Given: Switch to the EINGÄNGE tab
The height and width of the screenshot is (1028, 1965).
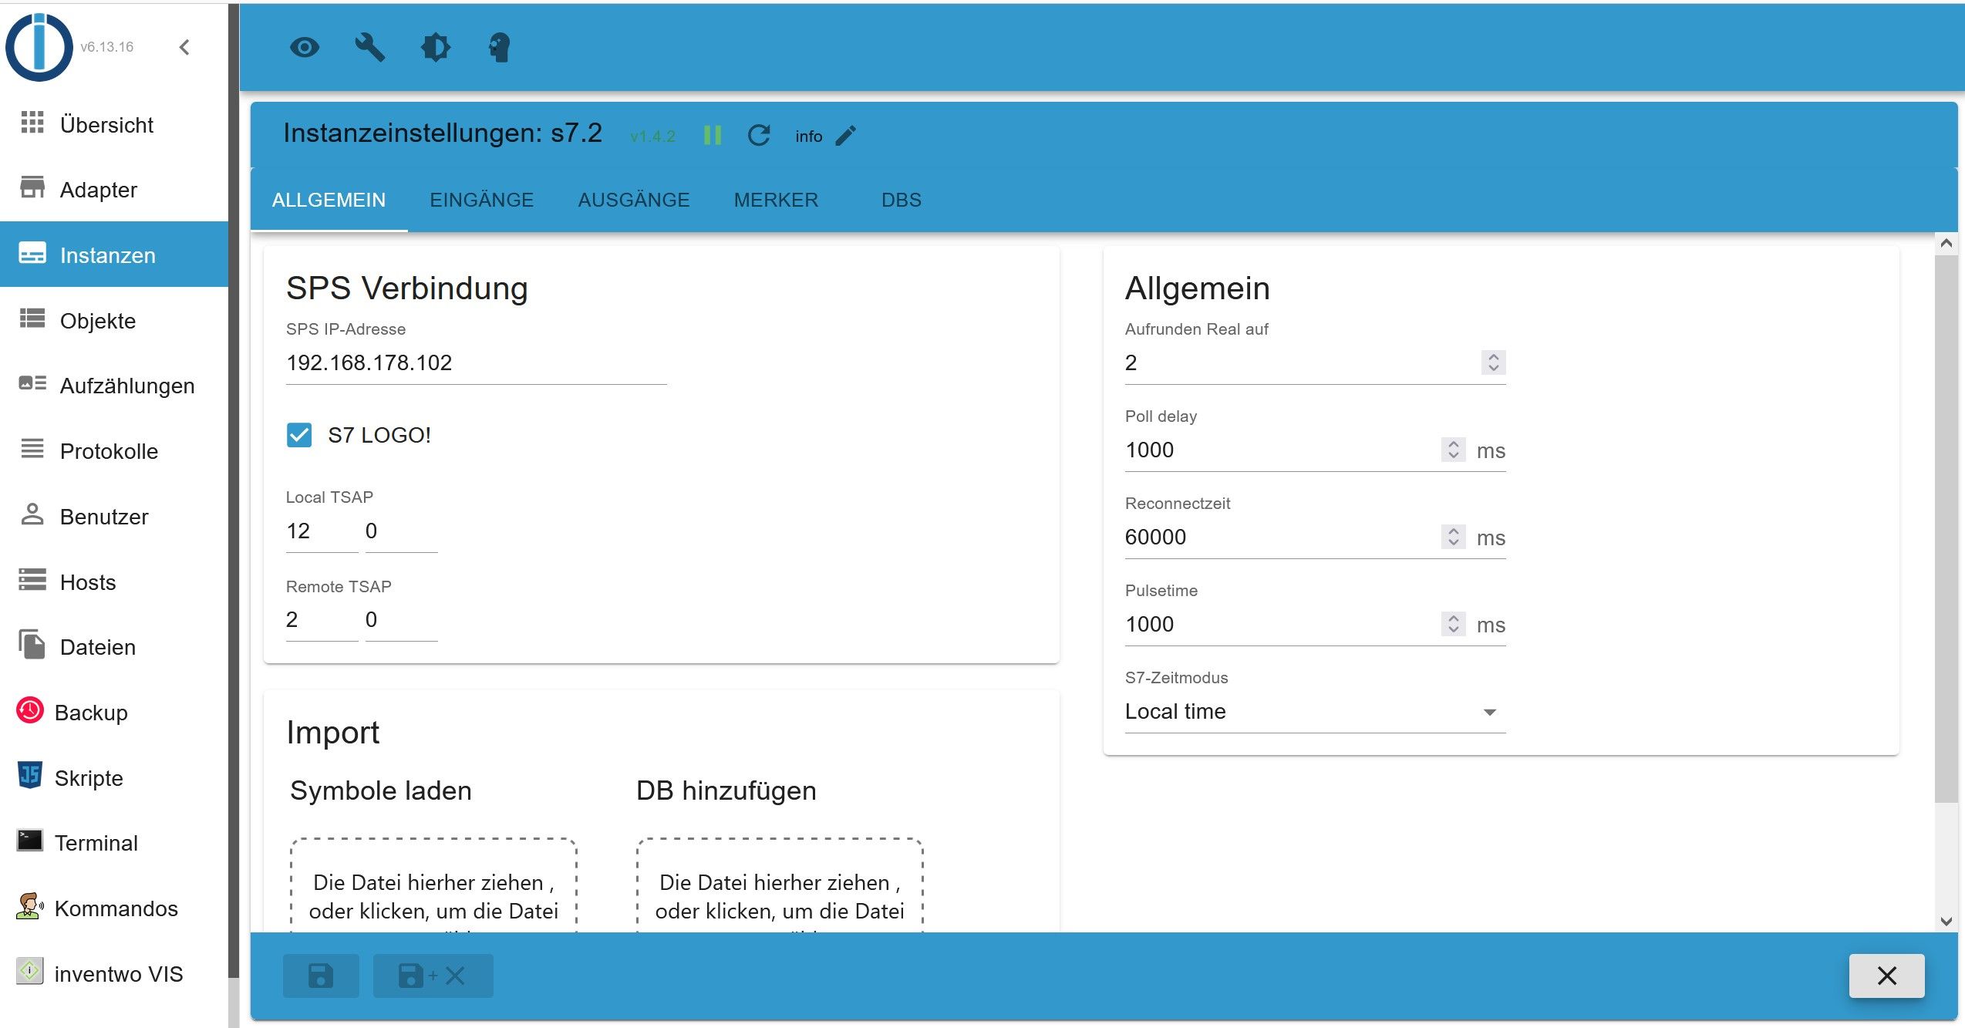Looking at the screenshot, I should pyautogui.click(x=481, y=201).
